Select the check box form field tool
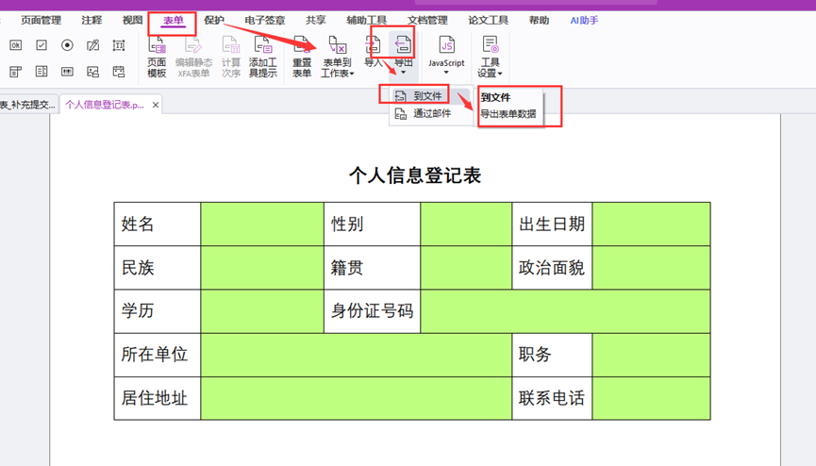816x466 pixels. point(42,45)
